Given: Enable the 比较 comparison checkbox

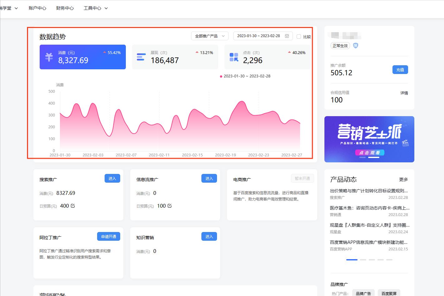Looking at the screenshot, I should 299,37.
